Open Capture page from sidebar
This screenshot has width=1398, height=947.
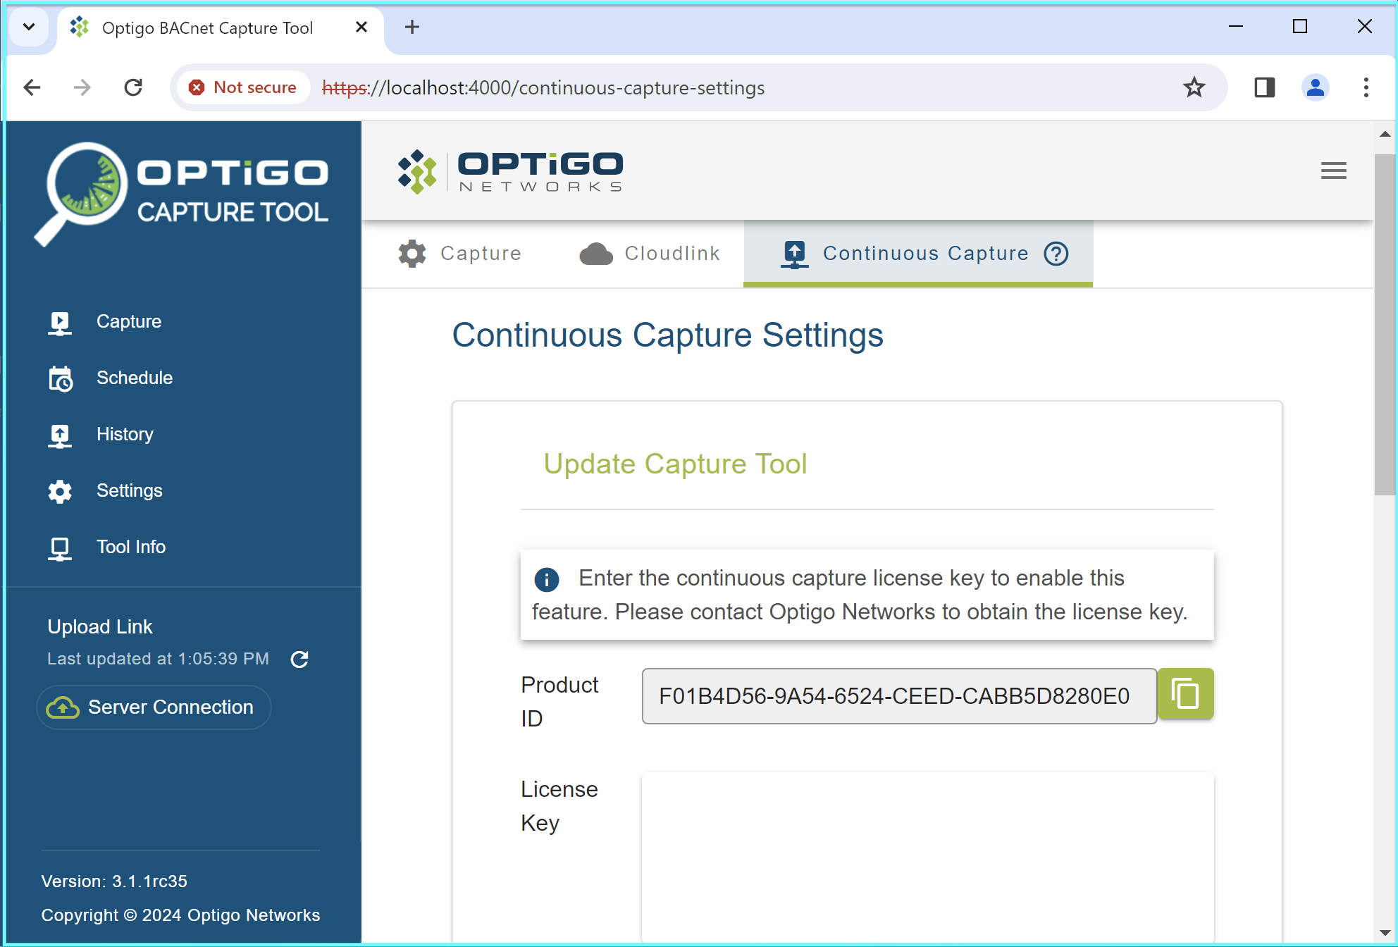128,321
